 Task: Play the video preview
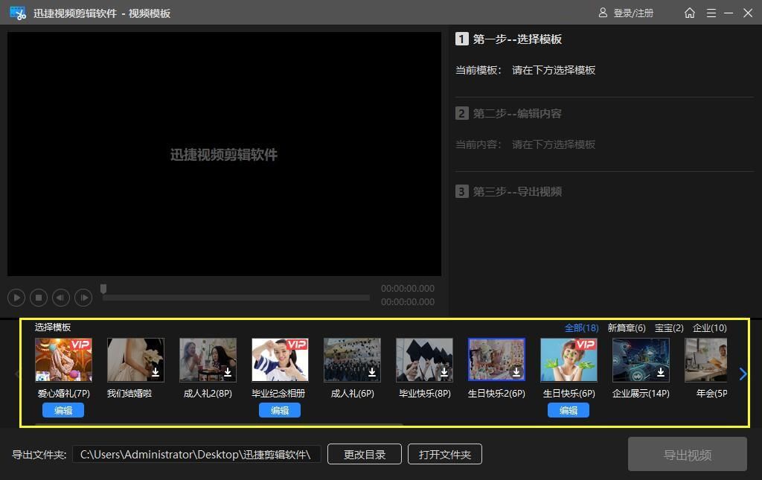[x=16, y=297]
